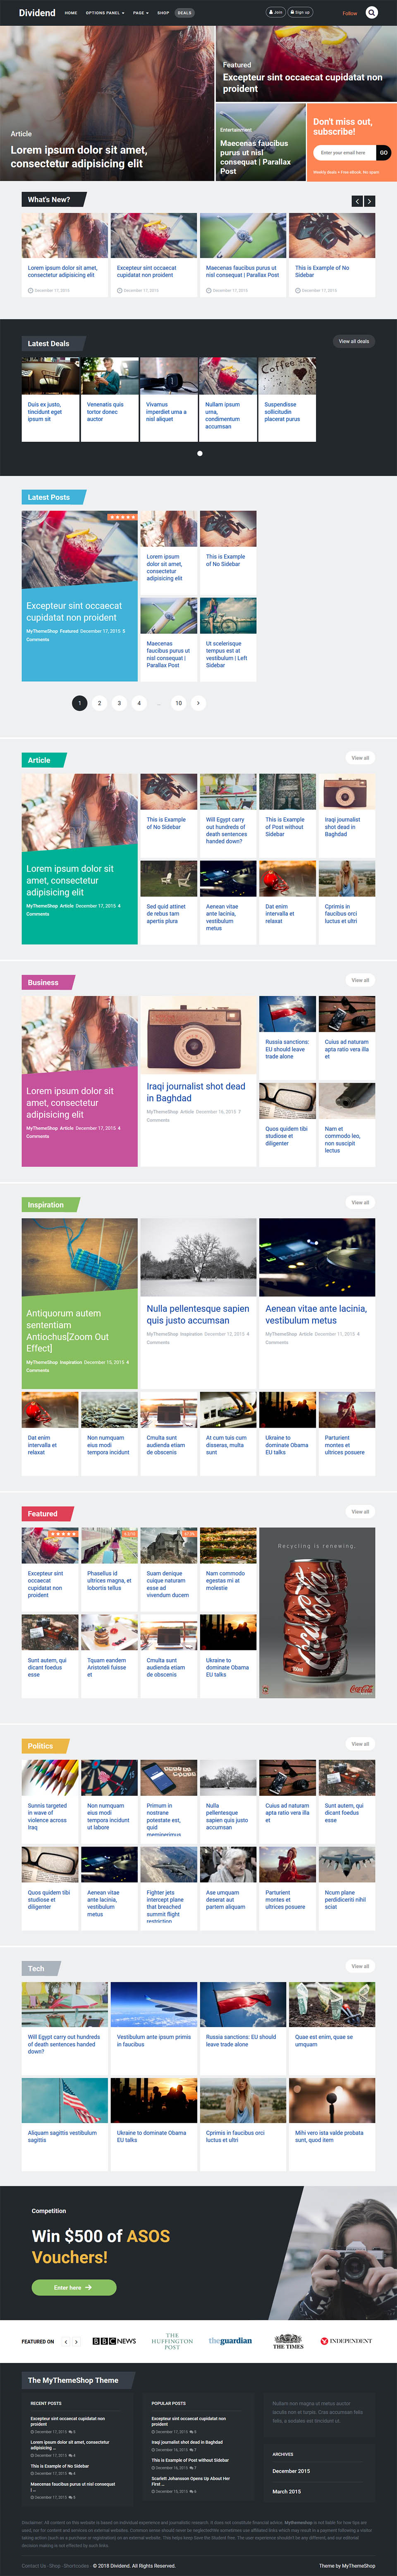Viewport: 397px width, 2576px height.
Task: Show the previous What's New slide
Action: 356,201
